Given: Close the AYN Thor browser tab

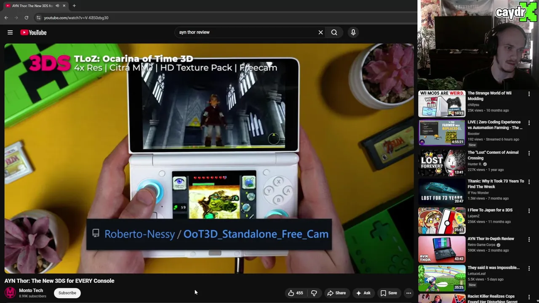Looking at the screenshot, I should (x=64, y=6).
